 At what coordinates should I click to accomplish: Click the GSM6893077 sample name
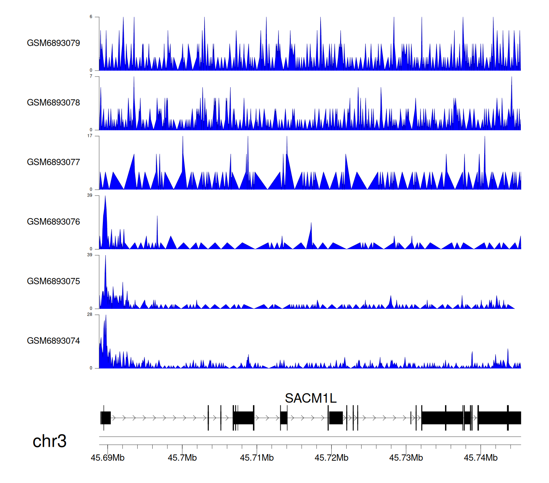(x=53, y=162)
